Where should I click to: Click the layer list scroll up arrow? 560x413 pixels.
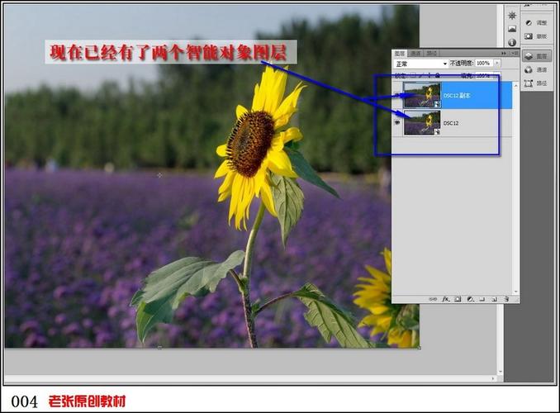point(515,86)
